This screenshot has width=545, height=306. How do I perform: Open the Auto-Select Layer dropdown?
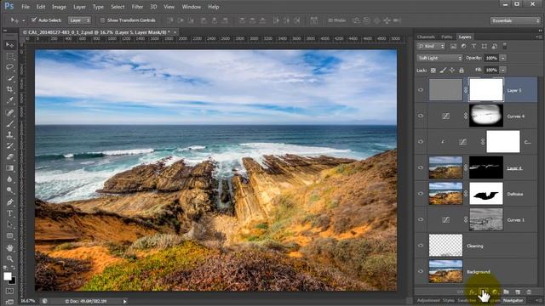point(79,20)
